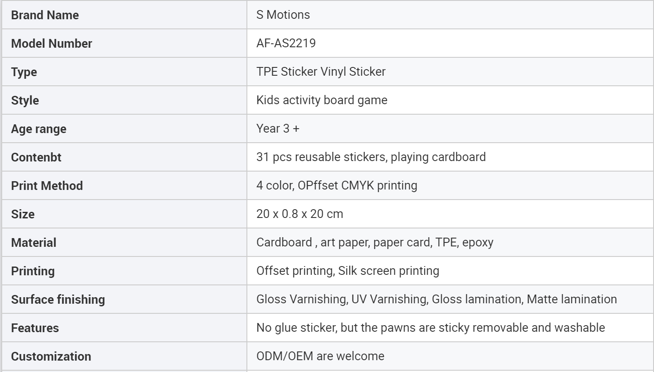The height and width of the screenshot is (372, 654).
Task: Select the 4 color OPffset CMYK printing text
Action: pos(337,185)
